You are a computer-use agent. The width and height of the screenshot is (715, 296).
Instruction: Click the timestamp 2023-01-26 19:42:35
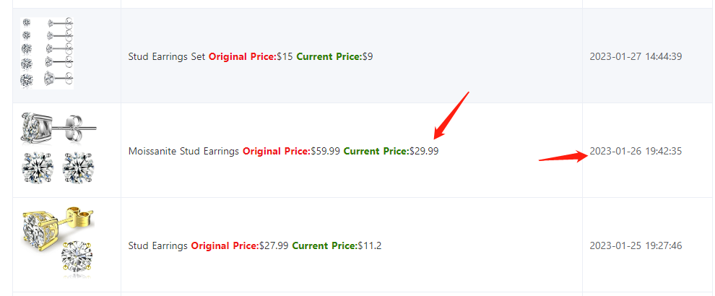coord(636,151)
